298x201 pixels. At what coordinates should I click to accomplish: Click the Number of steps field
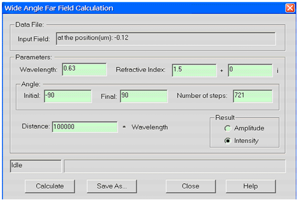pyautogui.click(x=253, y=96)
